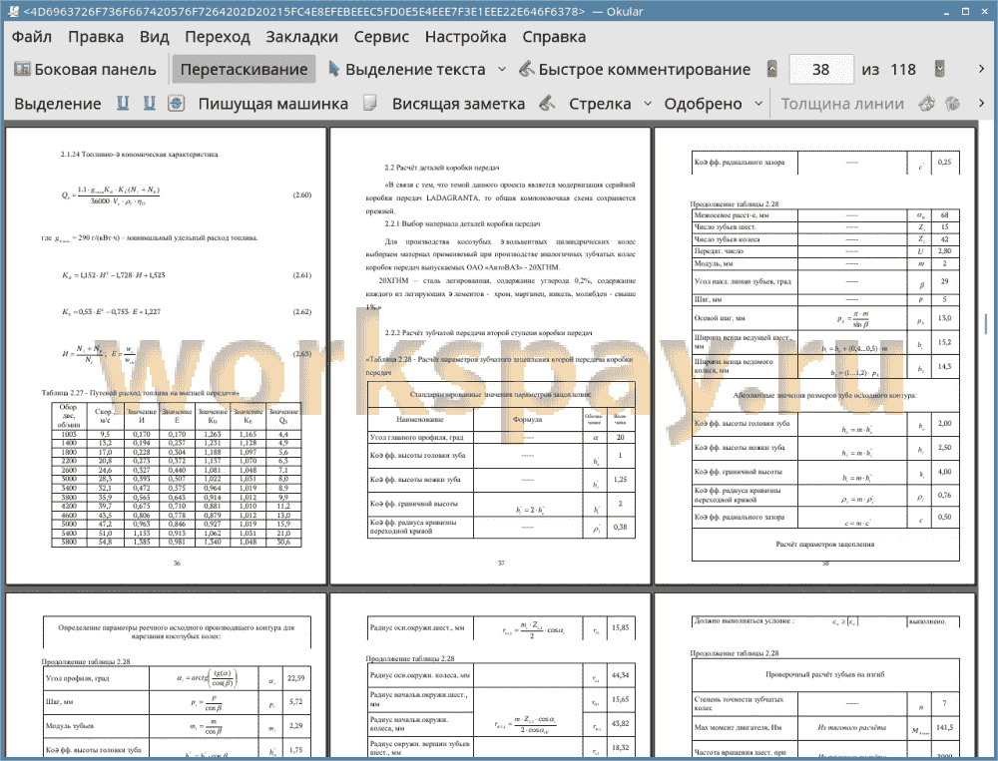
Task: Click Проверочный расчёт зубьев на изгиб heading
Action: coord(825,674)
